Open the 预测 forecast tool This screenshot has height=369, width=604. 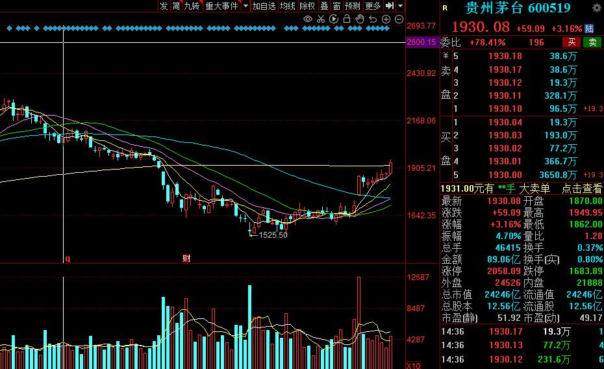click(352, 6)
